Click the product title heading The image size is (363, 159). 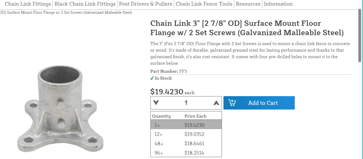tap(247, 28)
